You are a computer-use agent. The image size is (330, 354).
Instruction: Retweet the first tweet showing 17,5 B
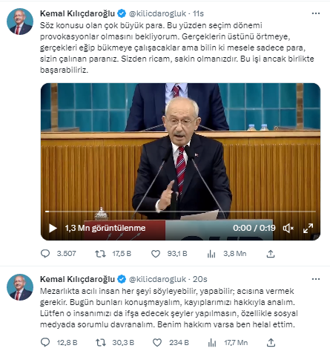click(x=101, y=254)
